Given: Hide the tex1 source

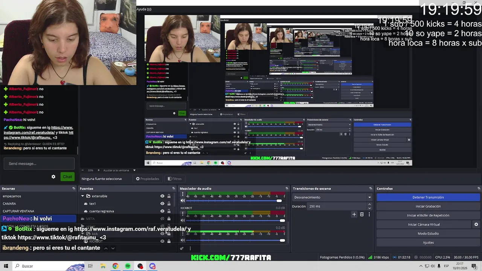Looking at the screenshot, I should pos(162,204).
